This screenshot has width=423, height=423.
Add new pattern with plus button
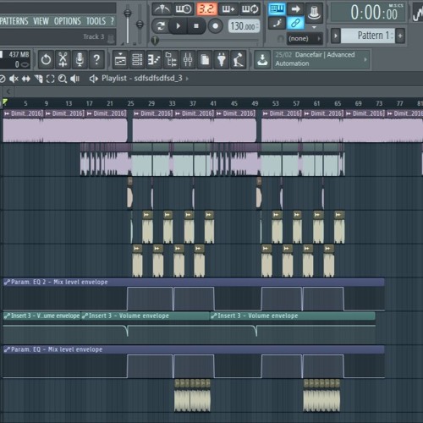tap(400, 36)
